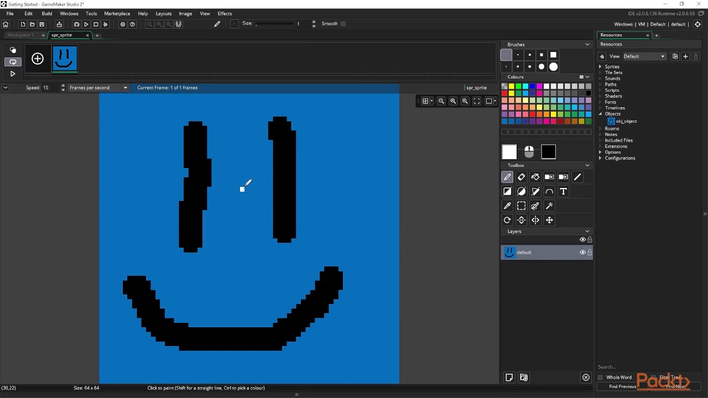
Task: Click the Create executable icon
Action: 59,24
